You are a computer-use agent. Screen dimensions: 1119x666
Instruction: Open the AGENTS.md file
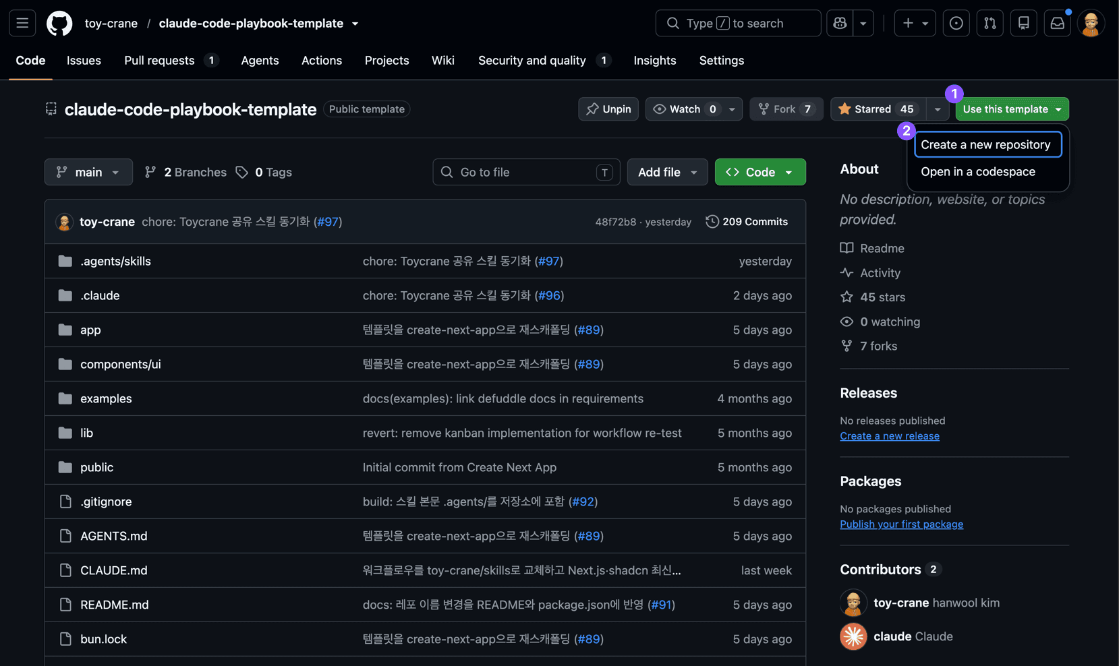click(x=113, y=536)
